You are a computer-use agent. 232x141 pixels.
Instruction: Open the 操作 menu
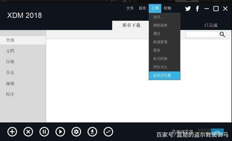pyautogui.click(x=142, y=8)
